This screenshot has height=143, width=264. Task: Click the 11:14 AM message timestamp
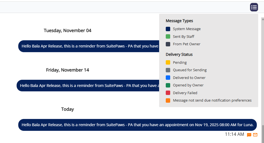point(234,134)
